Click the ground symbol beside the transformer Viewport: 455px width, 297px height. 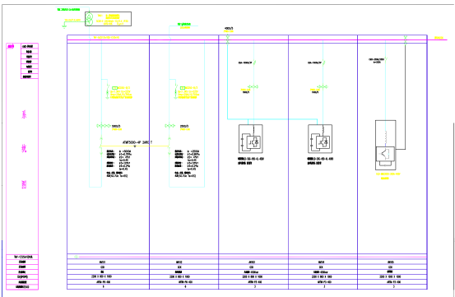tap(64, 26)
